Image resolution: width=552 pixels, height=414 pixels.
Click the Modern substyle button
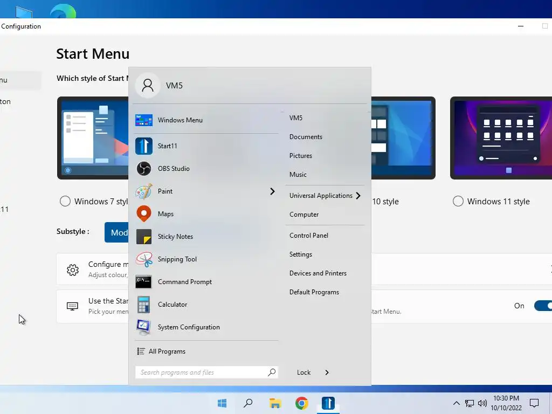(x=117, y=232)
